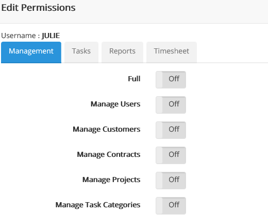This screenshot has width=268, height=215.
Task: Click the JULIE username value
Action: 51,35
